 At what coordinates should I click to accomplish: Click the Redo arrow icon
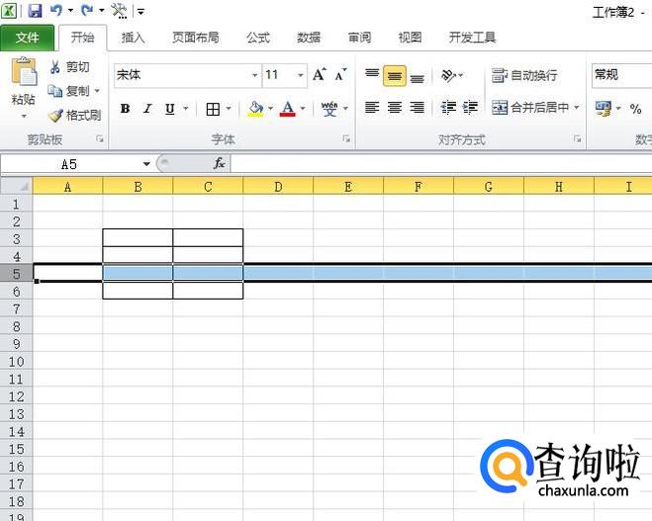pyautogui.click(x=87, y=10)
